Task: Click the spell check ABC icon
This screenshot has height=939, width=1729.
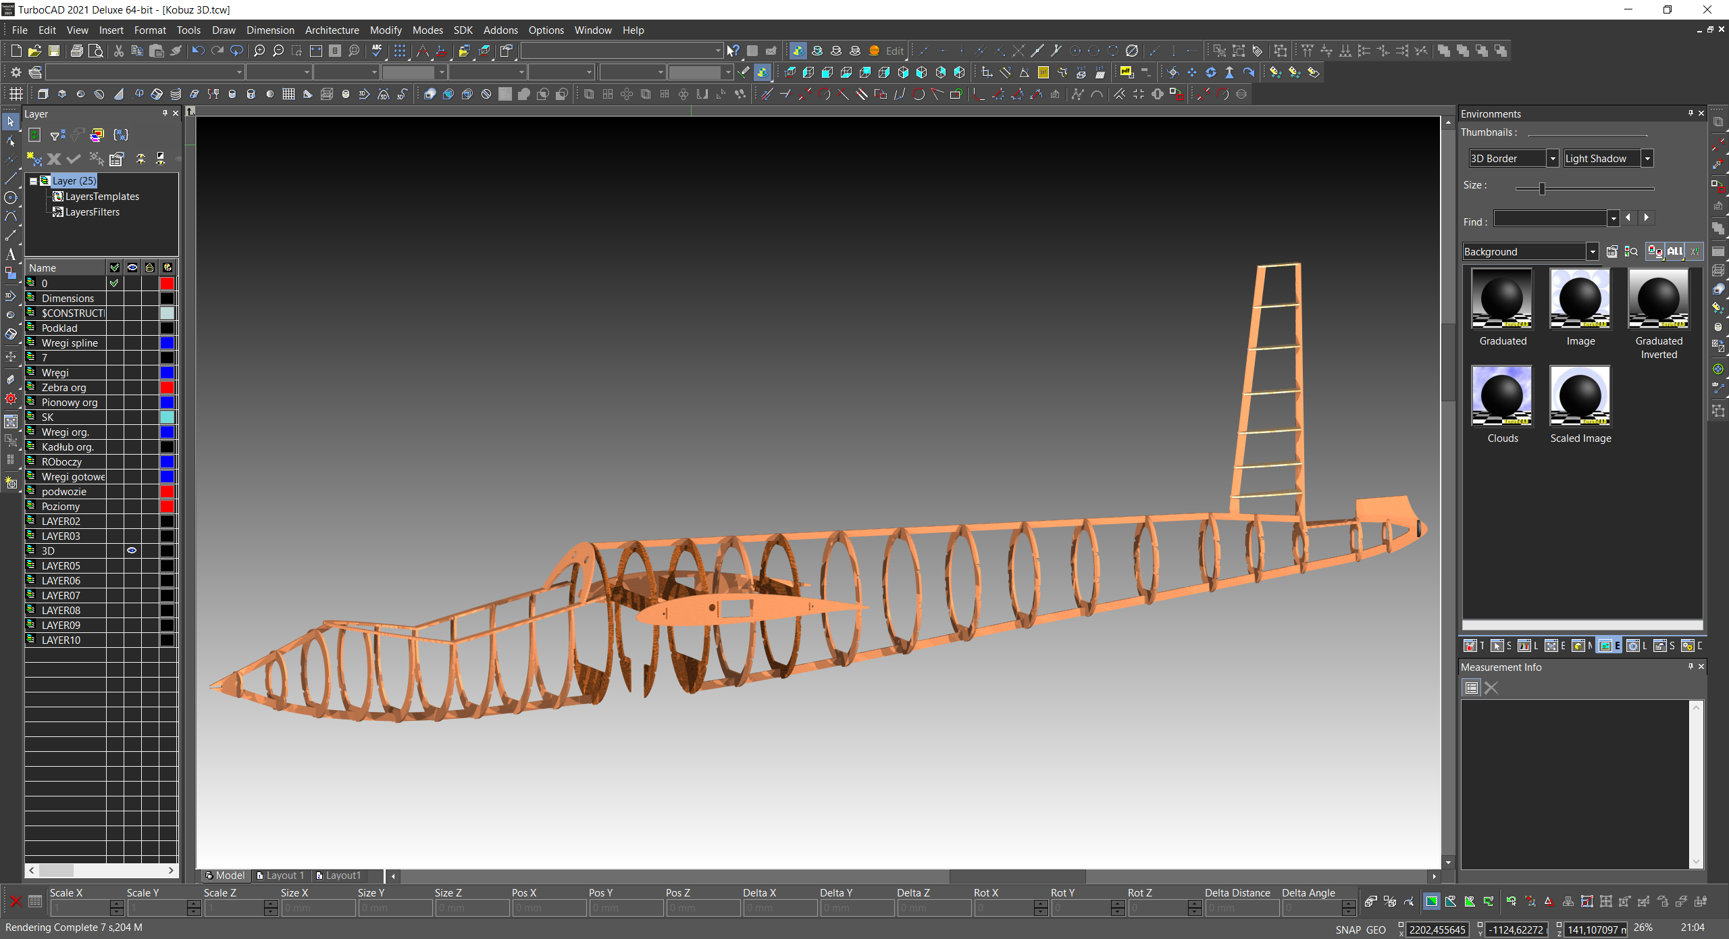Action: coord(377,51)
